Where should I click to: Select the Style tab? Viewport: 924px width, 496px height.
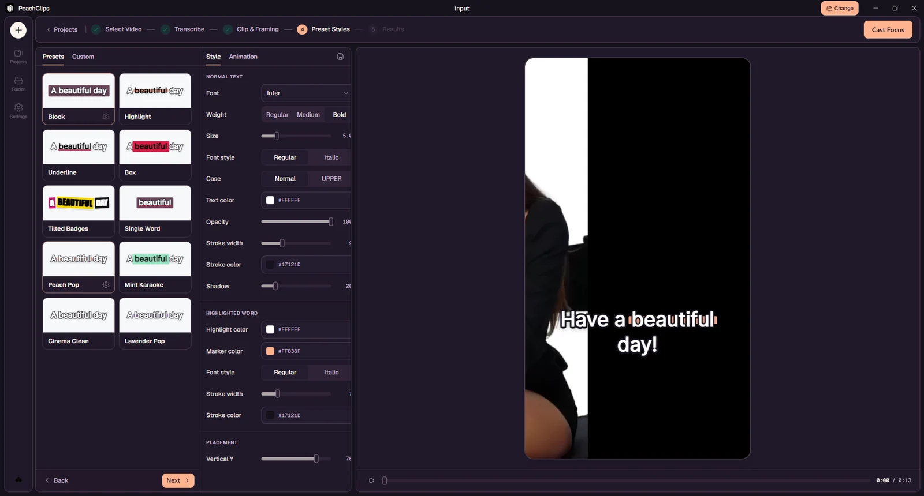[213, 57]
